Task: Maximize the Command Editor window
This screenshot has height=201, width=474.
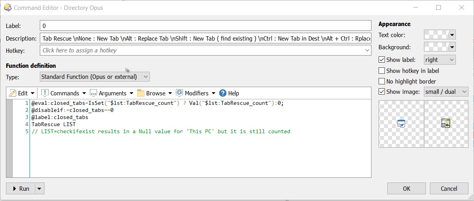Action: point(439,7)
